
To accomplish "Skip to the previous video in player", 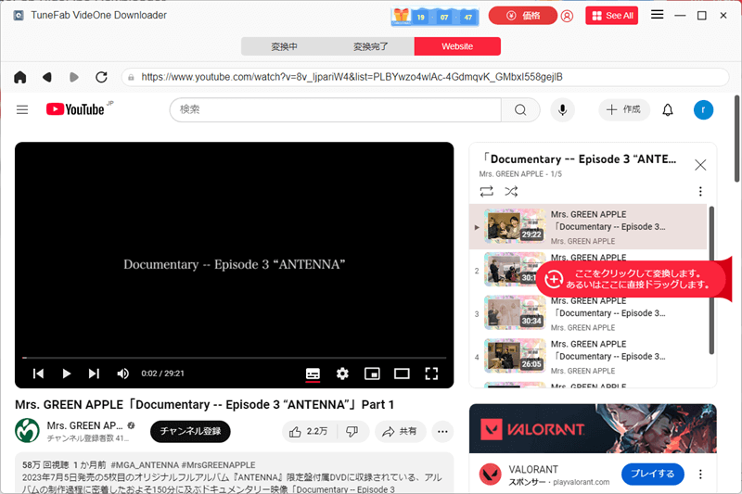I will pyautogui.click(x=38, y=374).
